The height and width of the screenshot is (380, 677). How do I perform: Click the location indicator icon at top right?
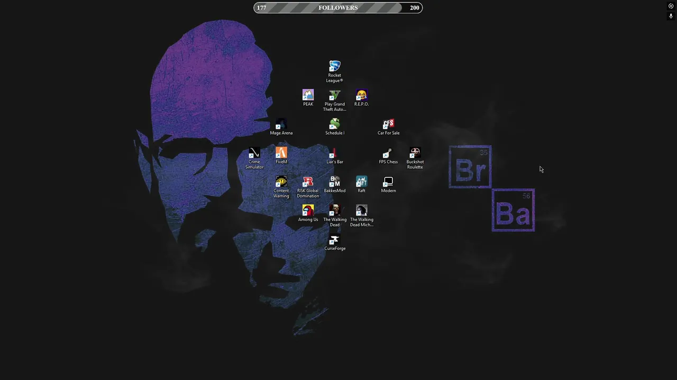pos(671,6)
